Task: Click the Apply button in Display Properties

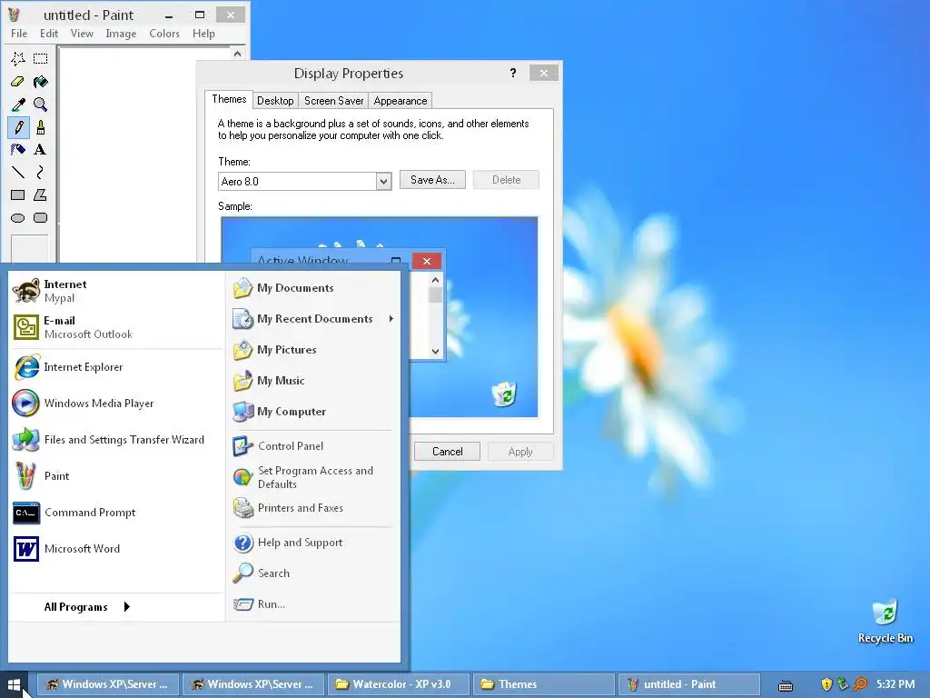Action: pos(520,452)
